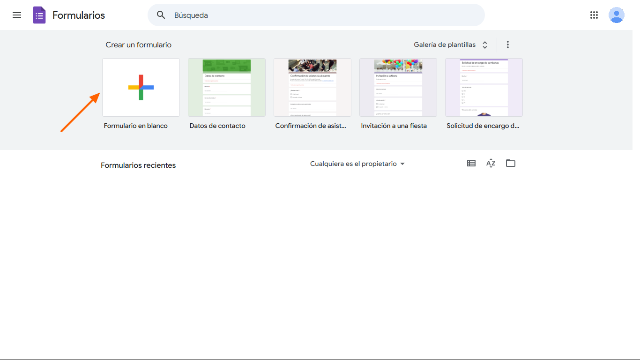Select the Solicitud de encargo de camisetas template
Screen dimensions: 640x360
(484, 87)
